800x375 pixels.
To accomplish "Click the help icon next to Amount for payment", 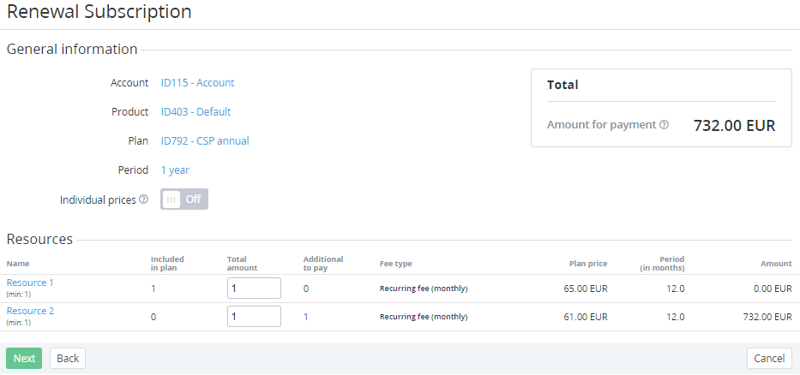I will coord(664,125).
